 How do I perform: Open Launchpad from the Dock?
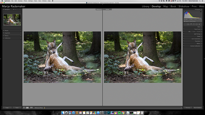[x=66, y=113]
